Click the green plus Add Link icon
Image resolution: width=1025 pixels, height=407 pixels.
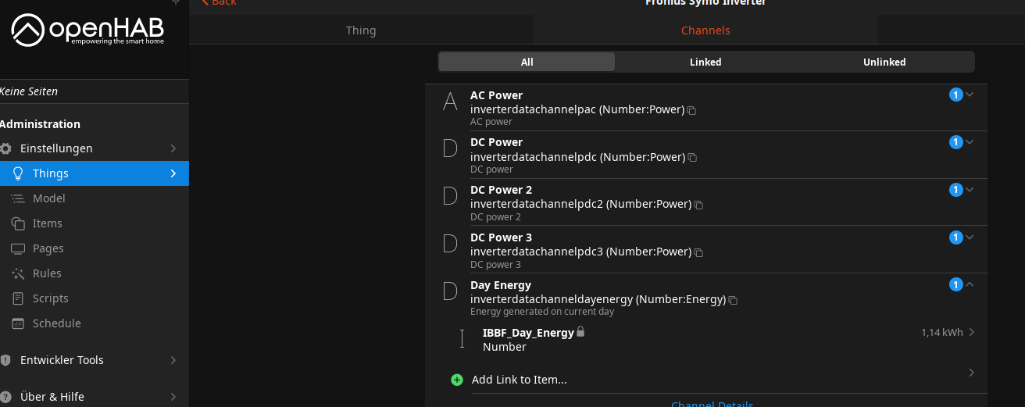[x=457, y=380]
